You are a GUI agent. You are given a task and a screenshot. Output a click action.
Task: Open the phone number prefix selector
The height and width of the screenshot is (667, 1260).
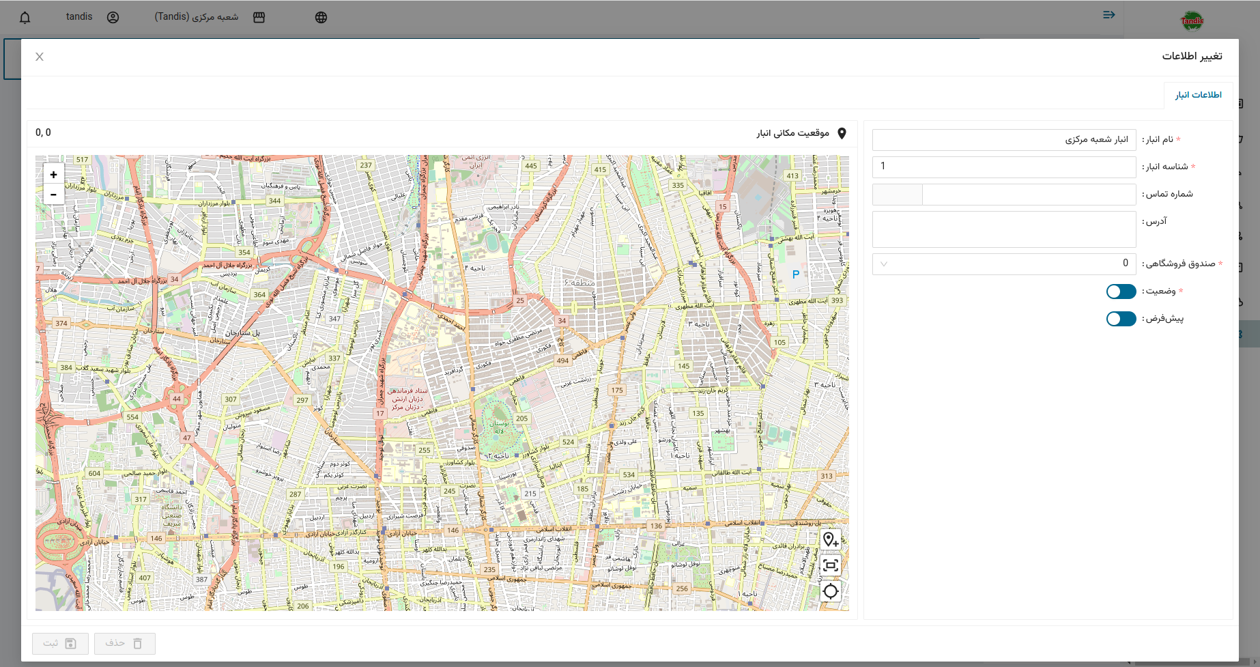pos(897,195)
